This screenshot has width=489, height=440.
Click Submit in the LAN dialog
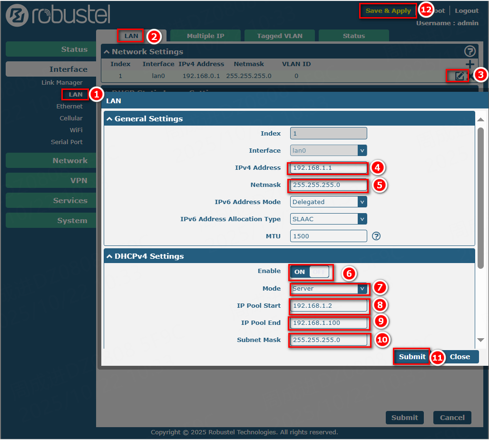[x=412, y=357]
